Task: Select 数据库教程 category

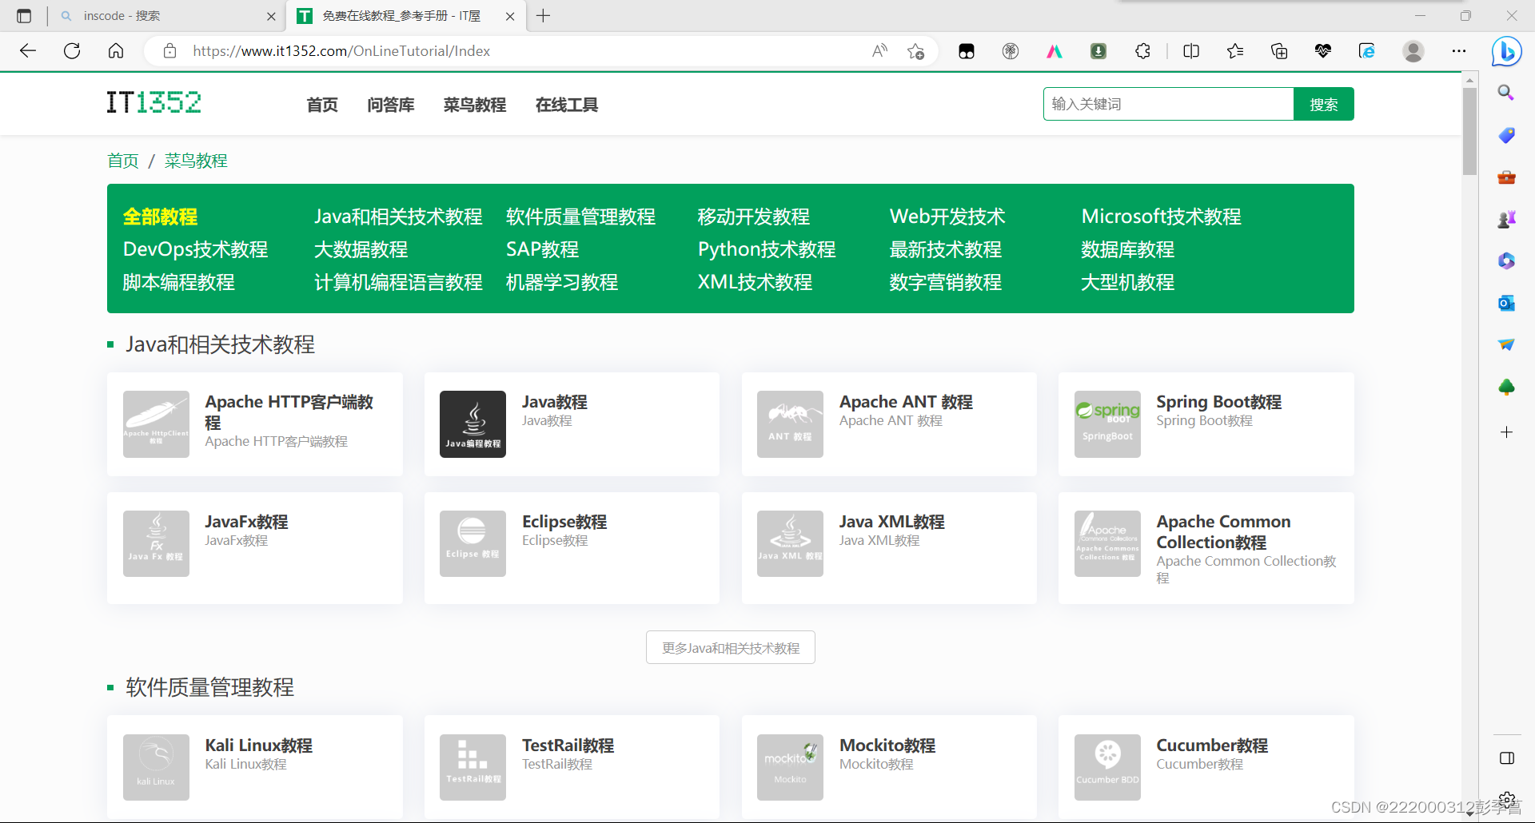Action: click(1127, 249)
